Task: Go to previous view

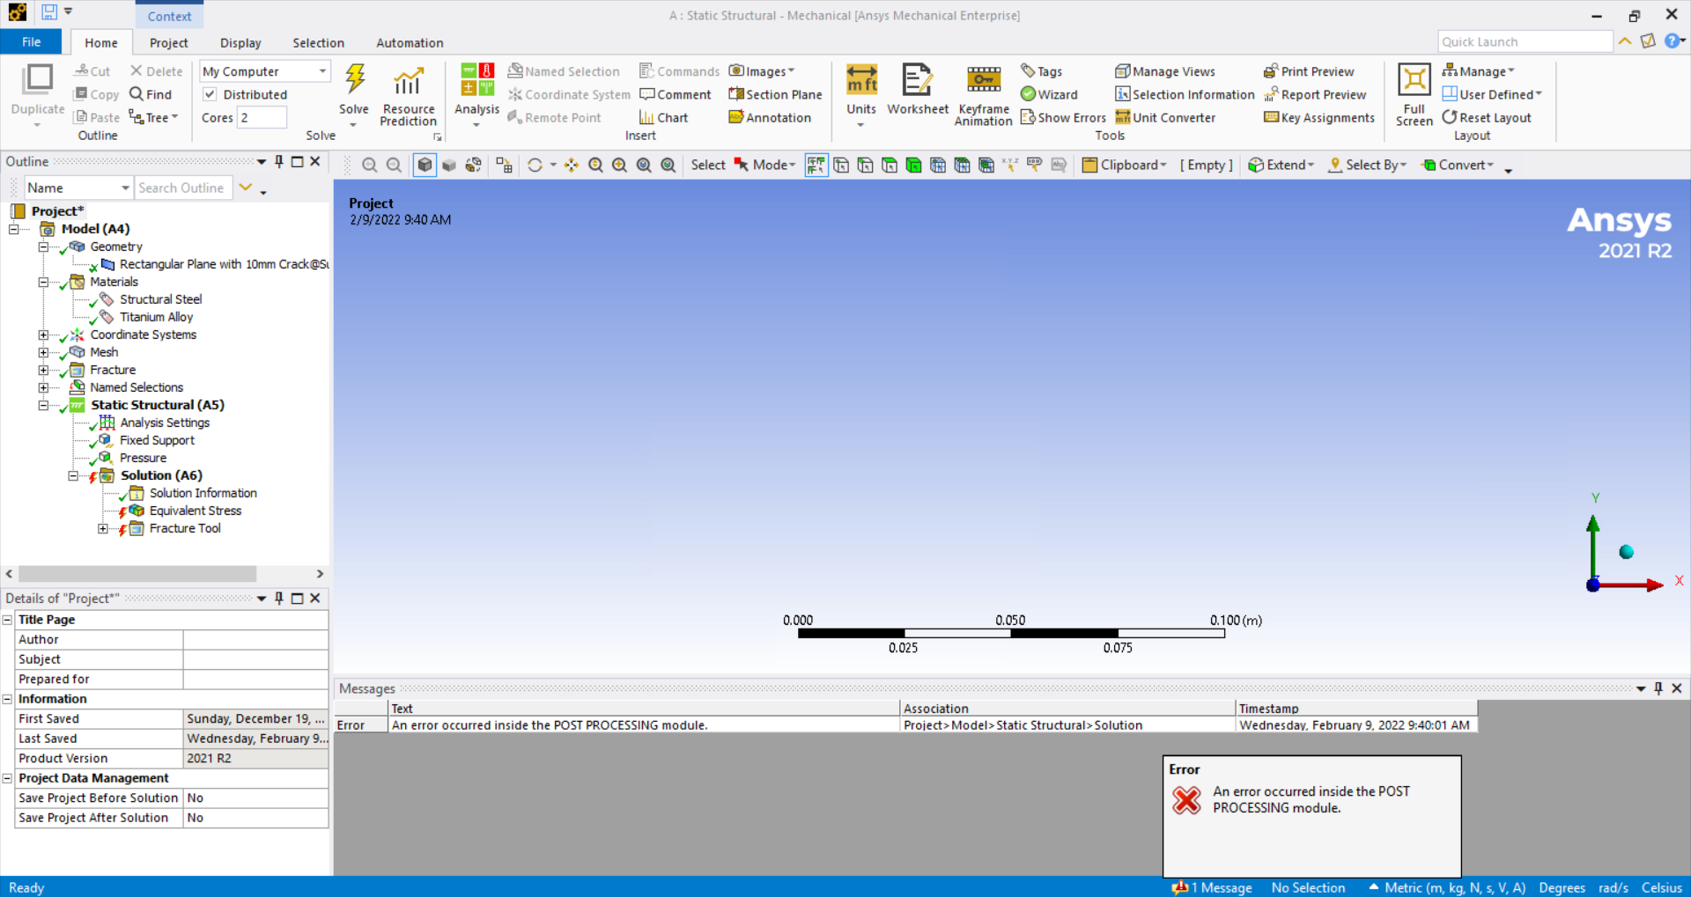Action: tap(370, 165)
